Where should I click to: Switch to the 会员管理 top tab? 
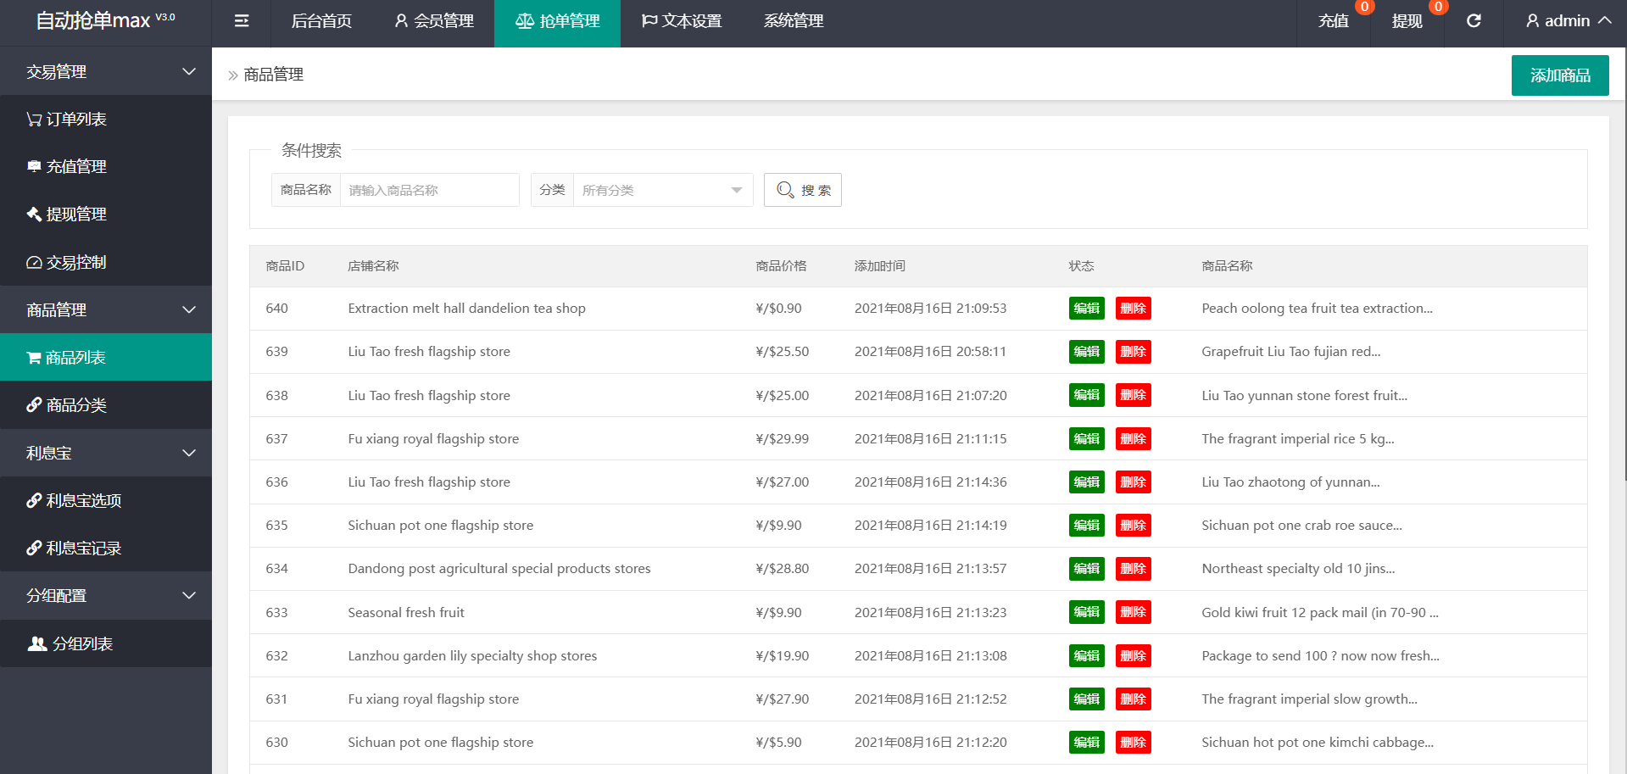point(434,21)
